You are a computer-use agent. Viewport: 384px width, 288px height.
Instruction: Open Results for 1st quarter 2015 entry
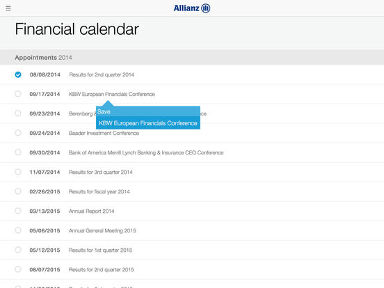coord(100,250)
